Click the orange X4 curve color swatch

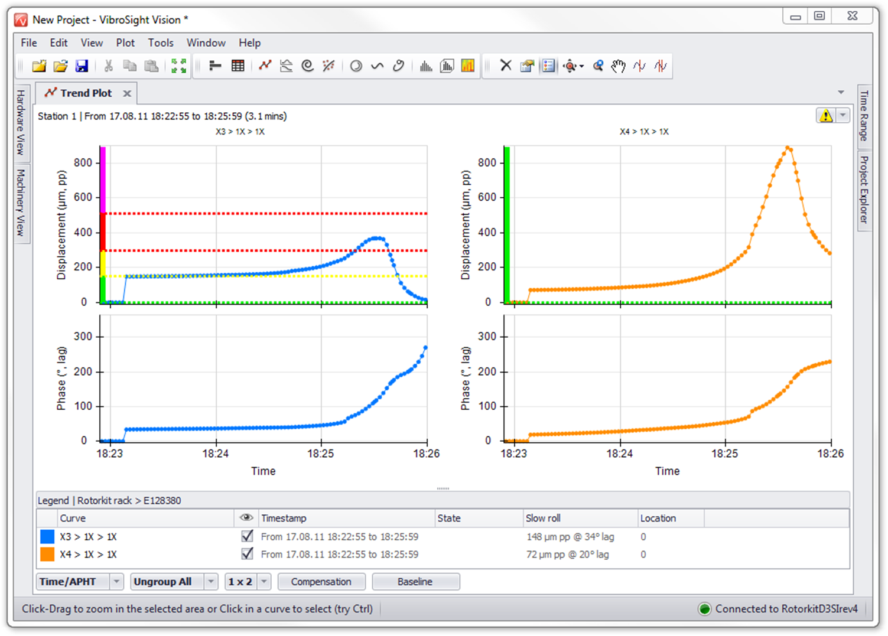(x=47, y=554)
